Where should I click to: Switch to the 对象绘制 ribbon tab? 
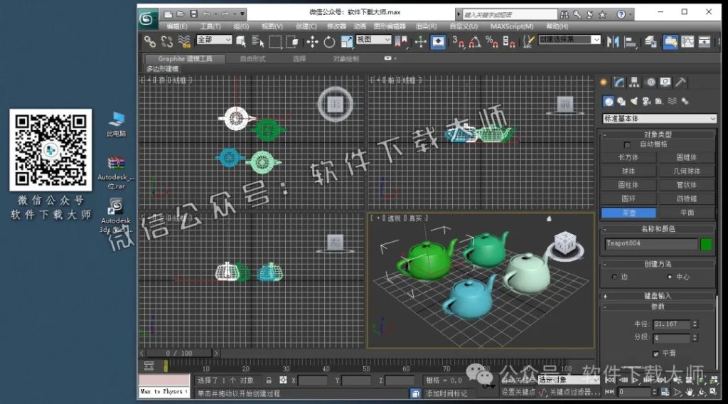click(346, 59)
